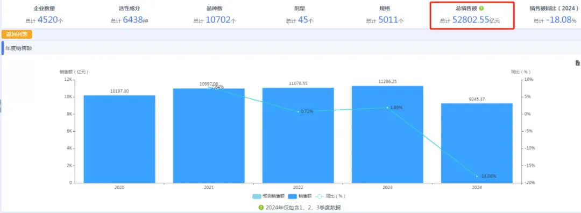Click the 活性成分 card title
This screenshot has width=581, height=213.
point(129,8)
